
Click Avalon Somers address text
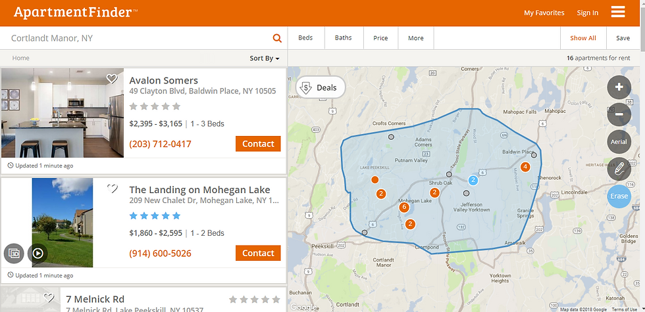[x=203, y=91]
